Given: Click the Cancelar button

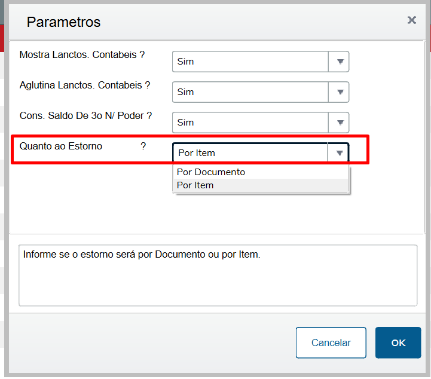Looking at the screenshot, I should [331, 343].
